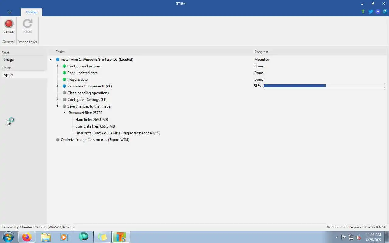Select the Final install size row
The width and height of the screenshot is (389, 243).
pos(118,133)
